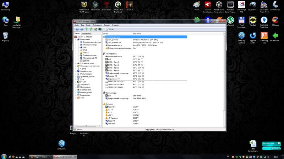This screenshot has width=284, height=159.
Task: Open the Вид menu
Action: click(82, 25)
